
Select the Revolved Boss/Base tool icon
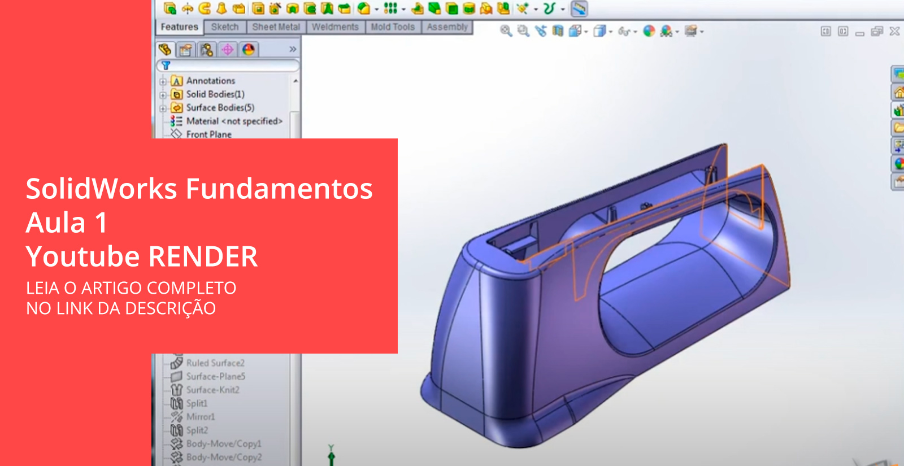click(x=188, y=8)
